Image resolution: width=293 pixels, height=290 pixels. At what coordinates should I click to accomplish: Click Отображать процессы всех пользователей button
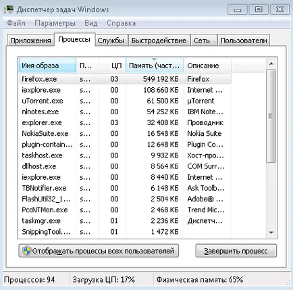(99, 251)
